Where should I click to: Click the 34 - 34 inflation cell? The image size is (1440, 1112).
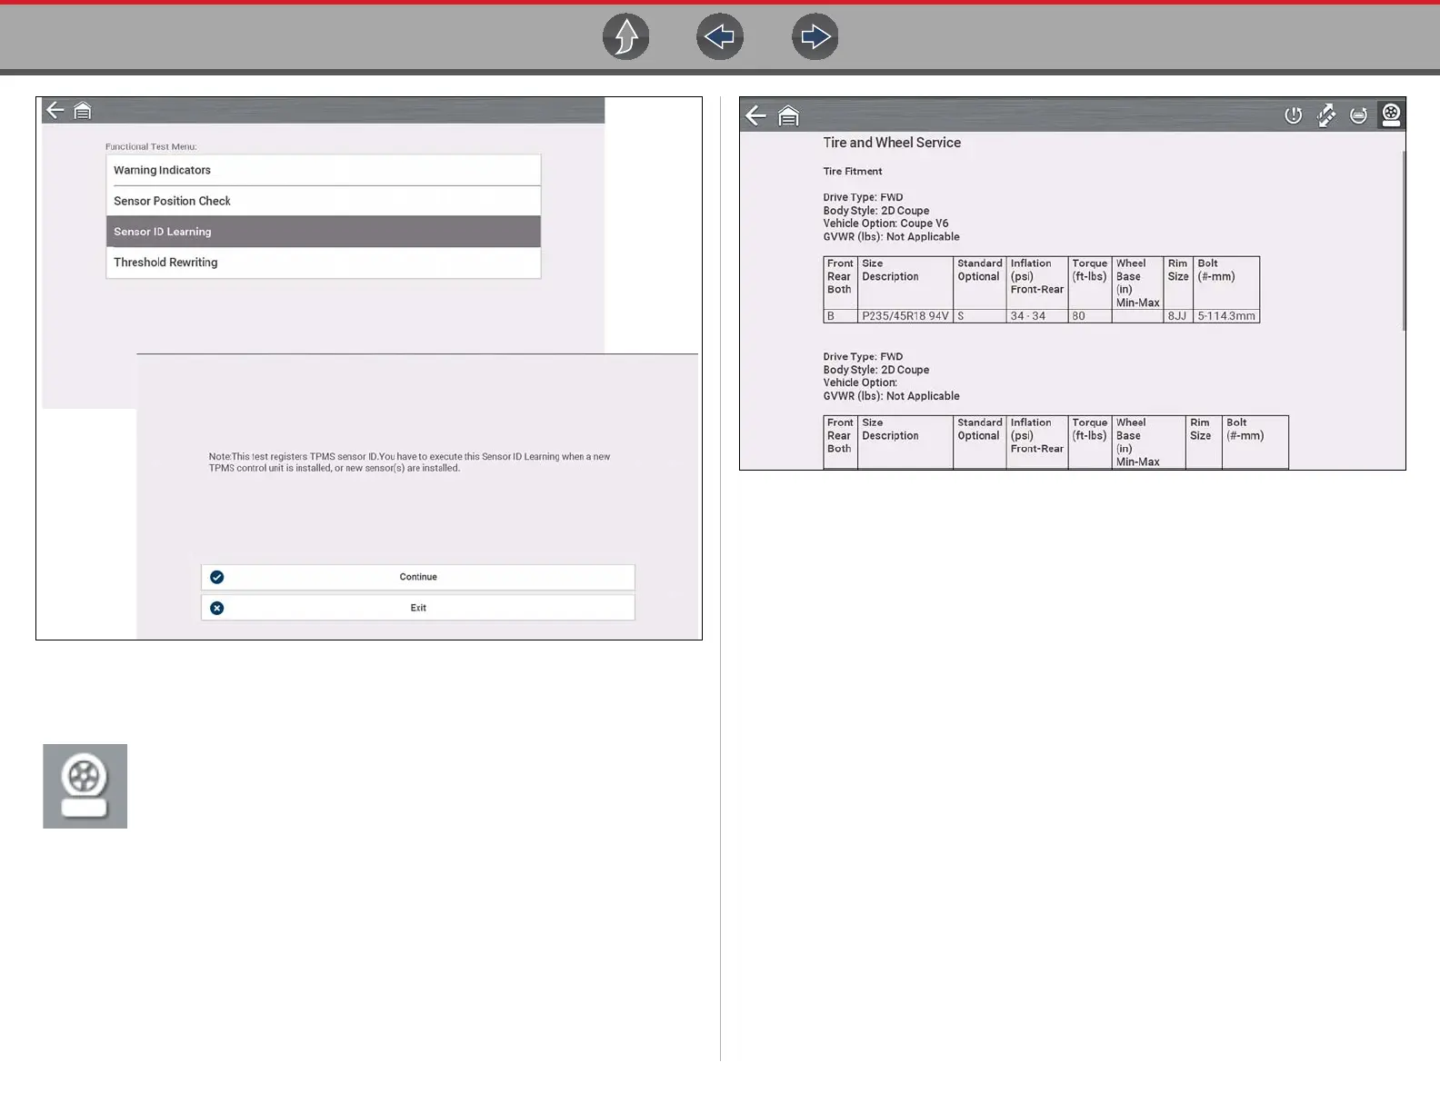pos(1037,316)
